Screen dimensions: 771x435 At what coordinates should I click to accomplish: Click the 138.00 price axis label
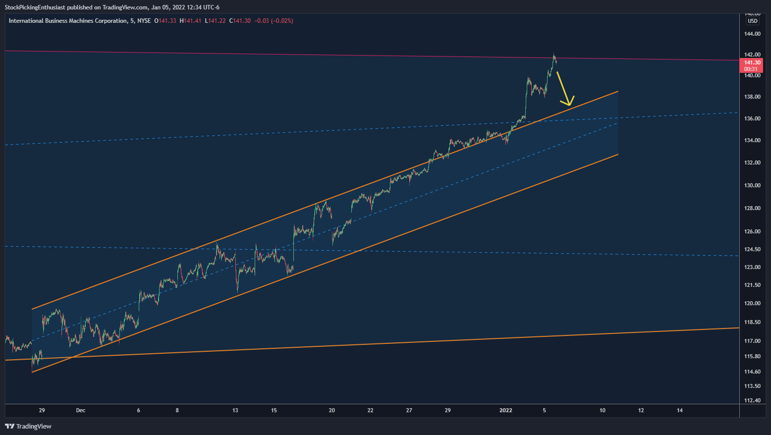click(x=752, y=97)
